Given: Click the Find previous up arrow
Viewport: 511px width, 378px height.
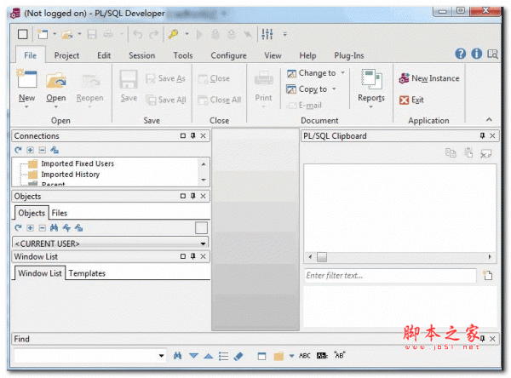Looking at the screenshot, I should point(209,356).
